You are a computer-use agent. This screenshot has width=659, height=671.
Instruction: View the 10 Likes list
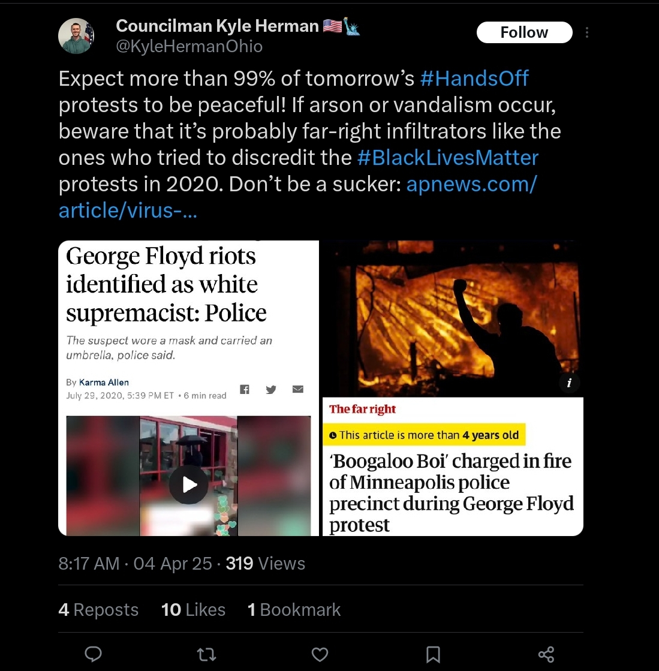click(193, 610)
